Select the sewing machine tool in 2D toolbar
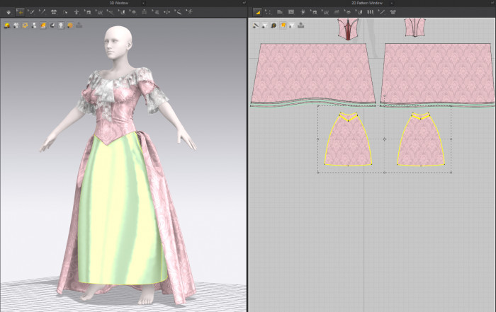The height and width of the screenshot is (312, 496). [313, 12]
